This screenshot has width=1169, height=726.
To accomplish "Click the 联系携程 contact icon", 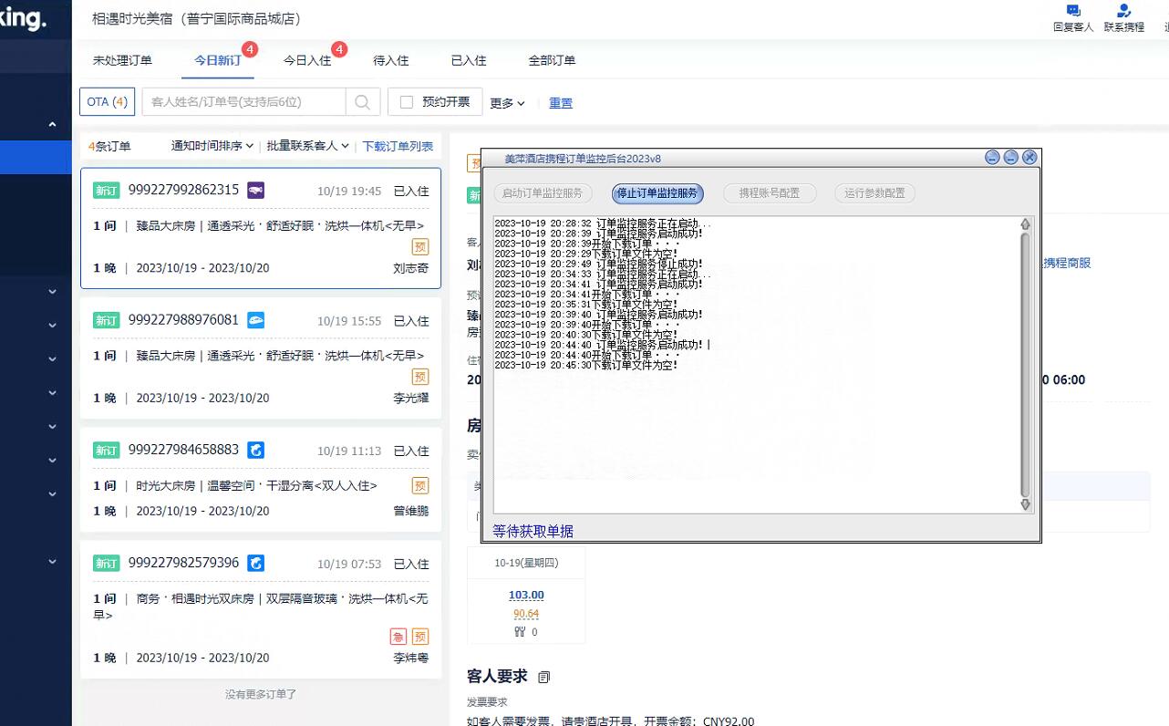I will [1123, 12].
